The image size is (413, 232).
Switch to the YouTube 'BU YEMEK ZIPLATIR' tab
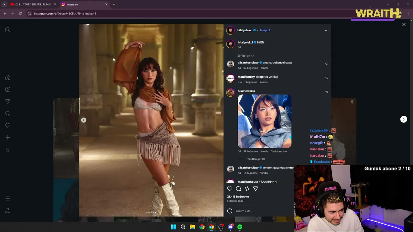[33, 5]
